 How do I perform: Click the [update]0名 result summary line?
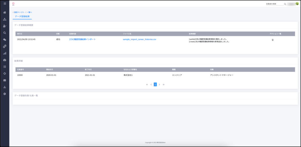pos(208,39)
